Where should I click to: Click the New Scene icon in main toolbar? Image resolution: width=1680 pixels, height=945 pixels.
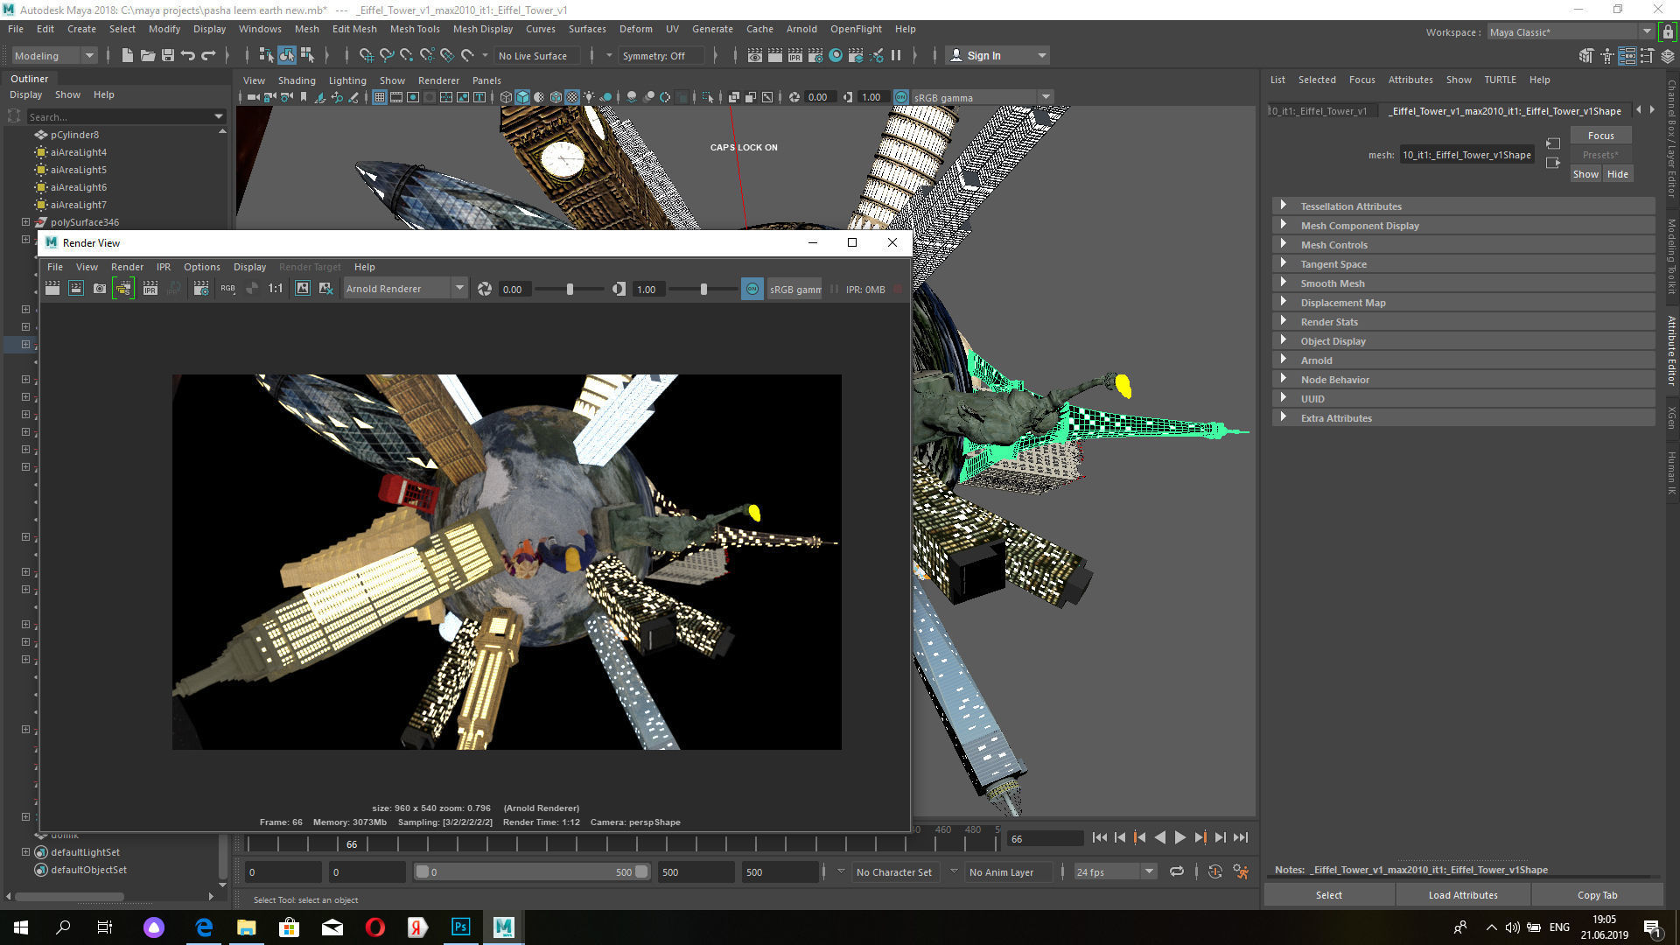pyautogui.click(x=128, y=55)
